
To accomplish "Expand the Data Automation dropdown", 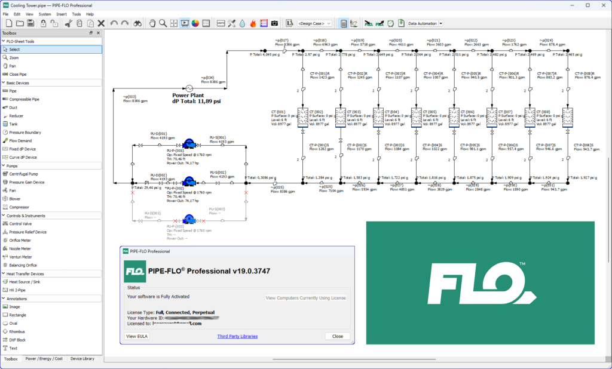I will pyautogui.click(x=441, y=23).
